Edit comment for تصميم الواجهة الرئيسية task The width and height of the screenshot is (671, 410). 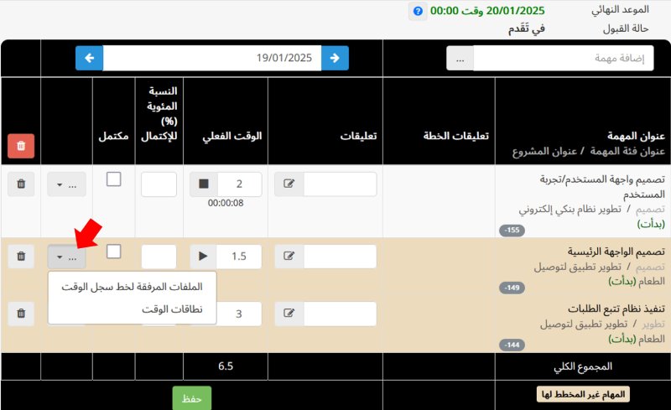coord(289,257)
